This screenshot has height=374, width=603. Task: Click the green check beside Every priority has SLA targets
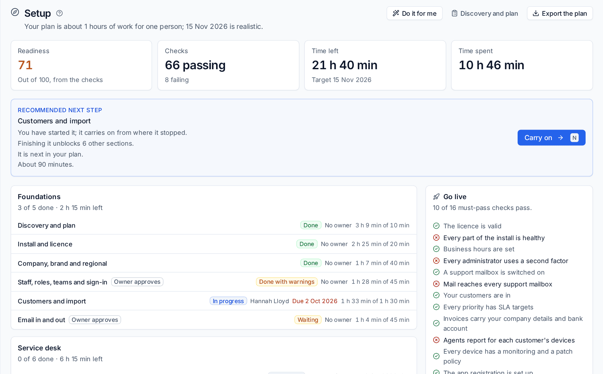click(436, 307)
